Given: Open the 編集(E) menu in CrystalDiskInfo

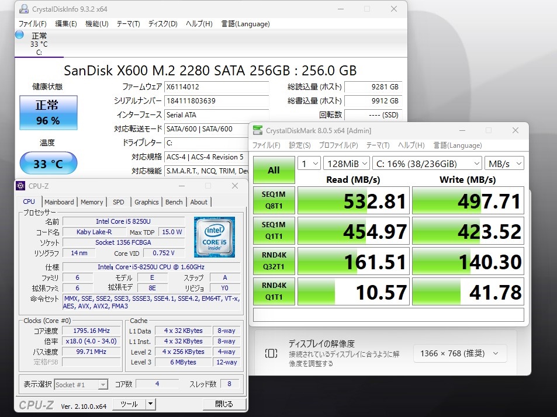Looking at the screenshot, I should 66,24.
